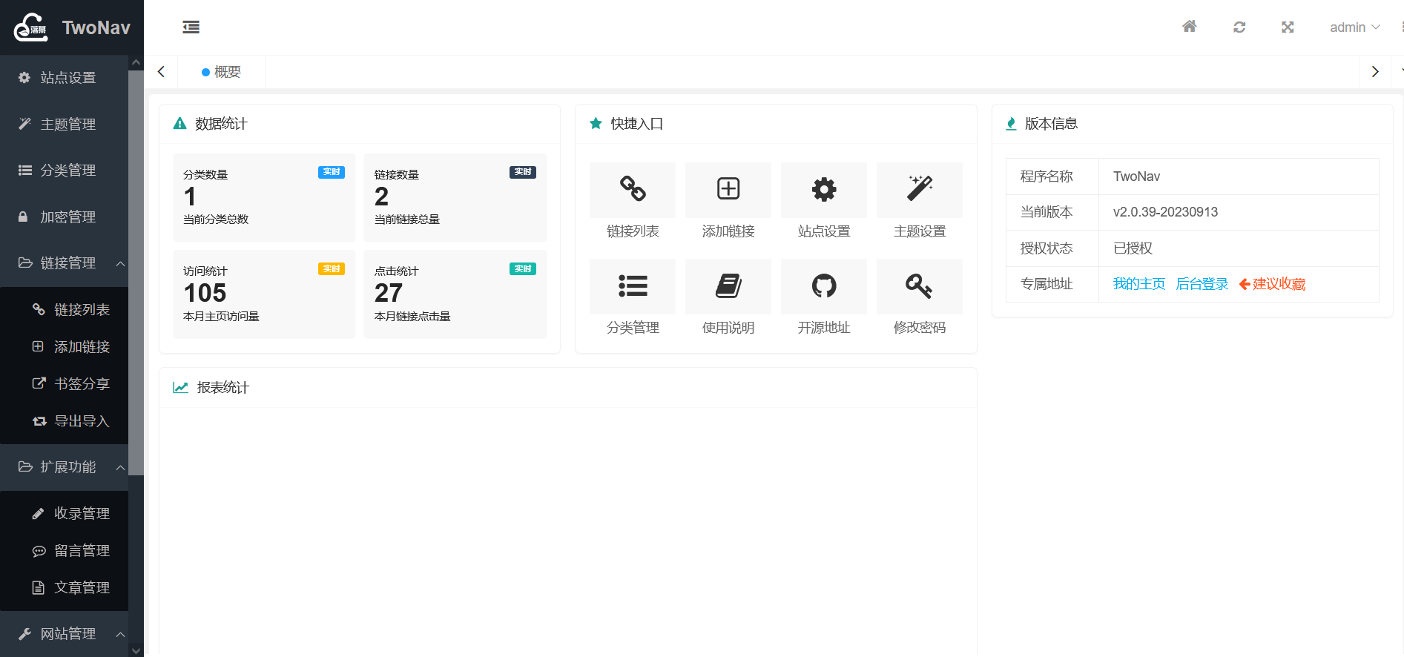Open 使用说明 quick entry book icon
This screenshot has height=657, width=1404.
point(728,286)
